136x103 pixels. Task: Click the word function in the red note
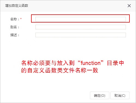[x=90, y=63]
